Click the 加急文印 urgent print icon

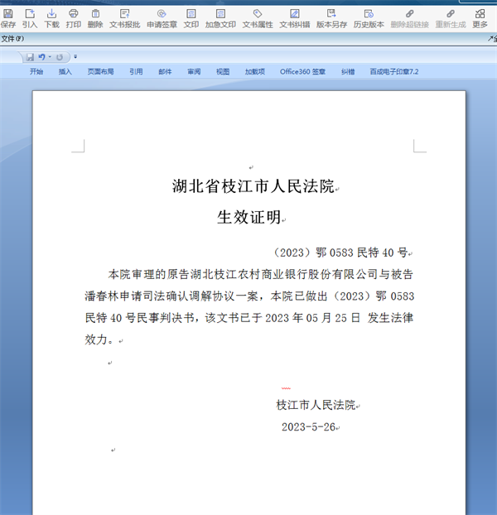220,18
